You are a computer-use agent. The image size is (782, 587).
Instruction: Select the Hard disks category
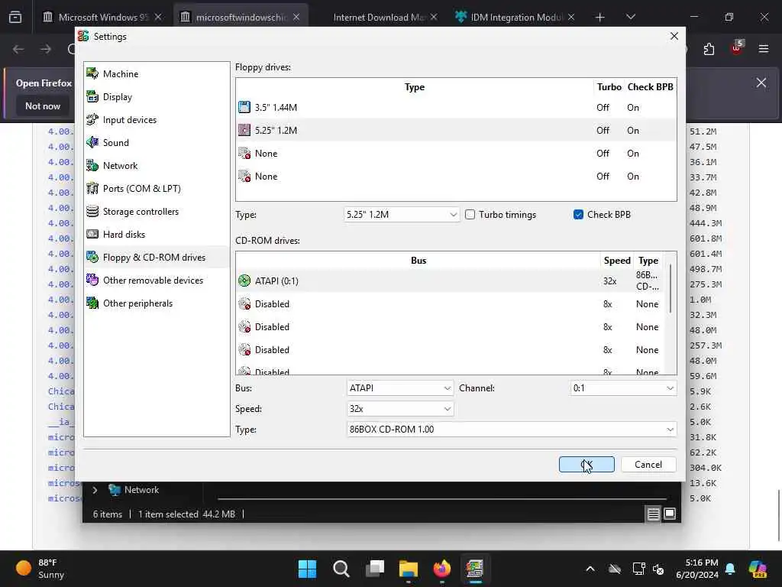pos(156,235)
